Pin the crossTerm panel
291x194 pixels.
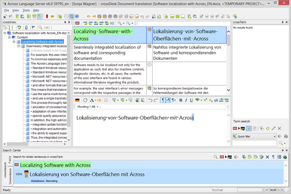tap(282, 22)
